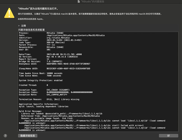Click the Responsible: RStudio [5940] line

pyautogui.click(x=41, y=47)
